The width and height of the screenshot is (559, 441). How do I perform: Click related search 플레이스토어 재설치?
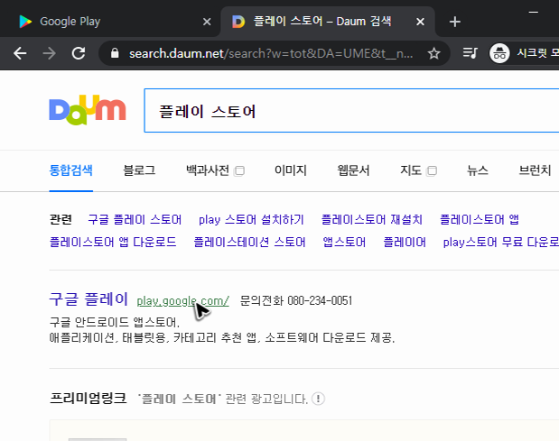371,220
